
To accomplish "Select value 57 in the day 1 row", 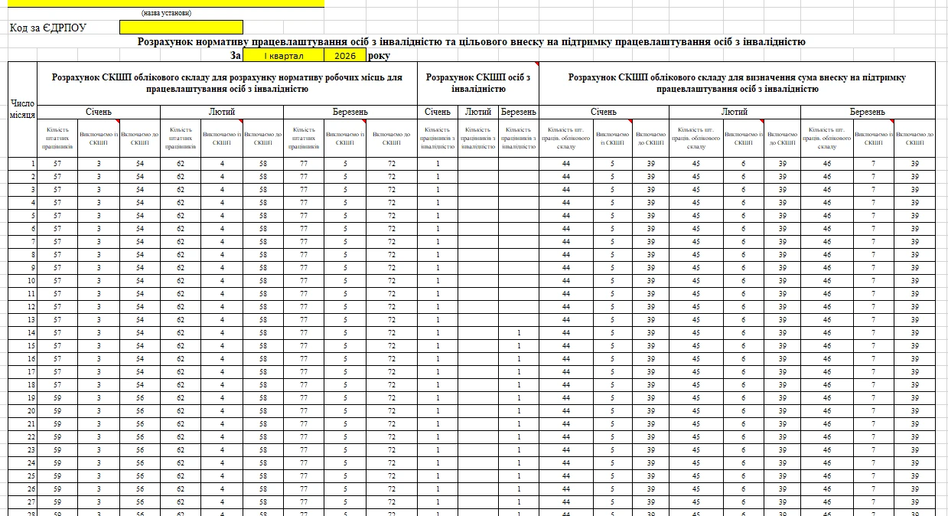I will tap(57, 164).
